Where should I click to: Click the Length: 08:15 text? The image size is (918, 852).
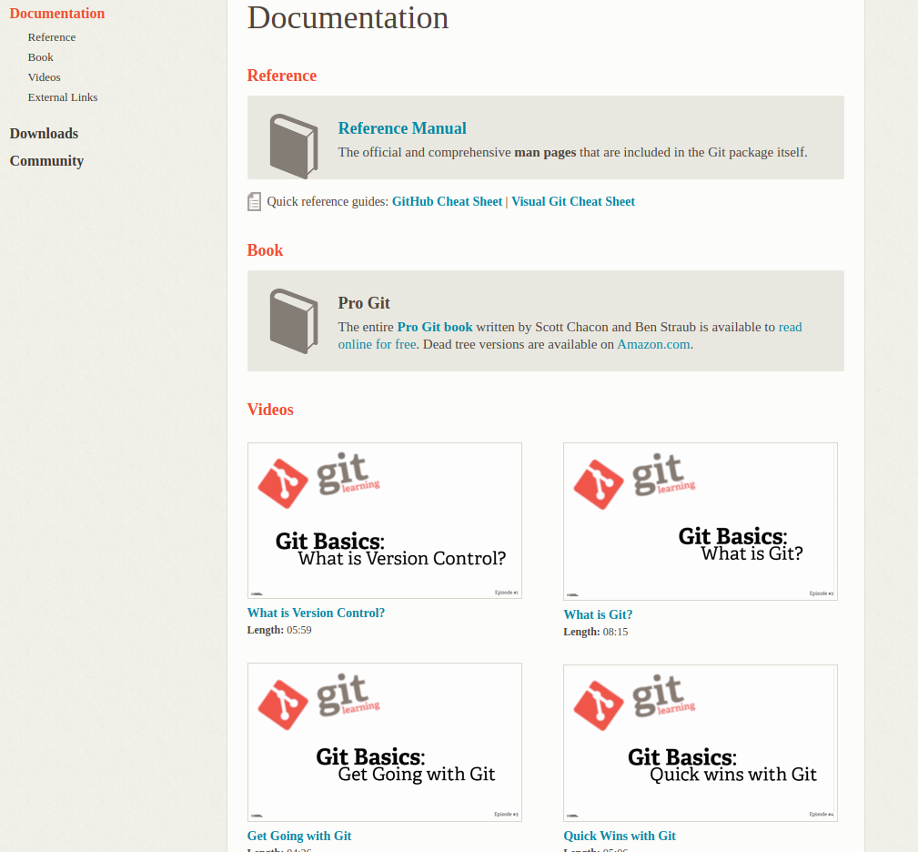click(595, 632)
